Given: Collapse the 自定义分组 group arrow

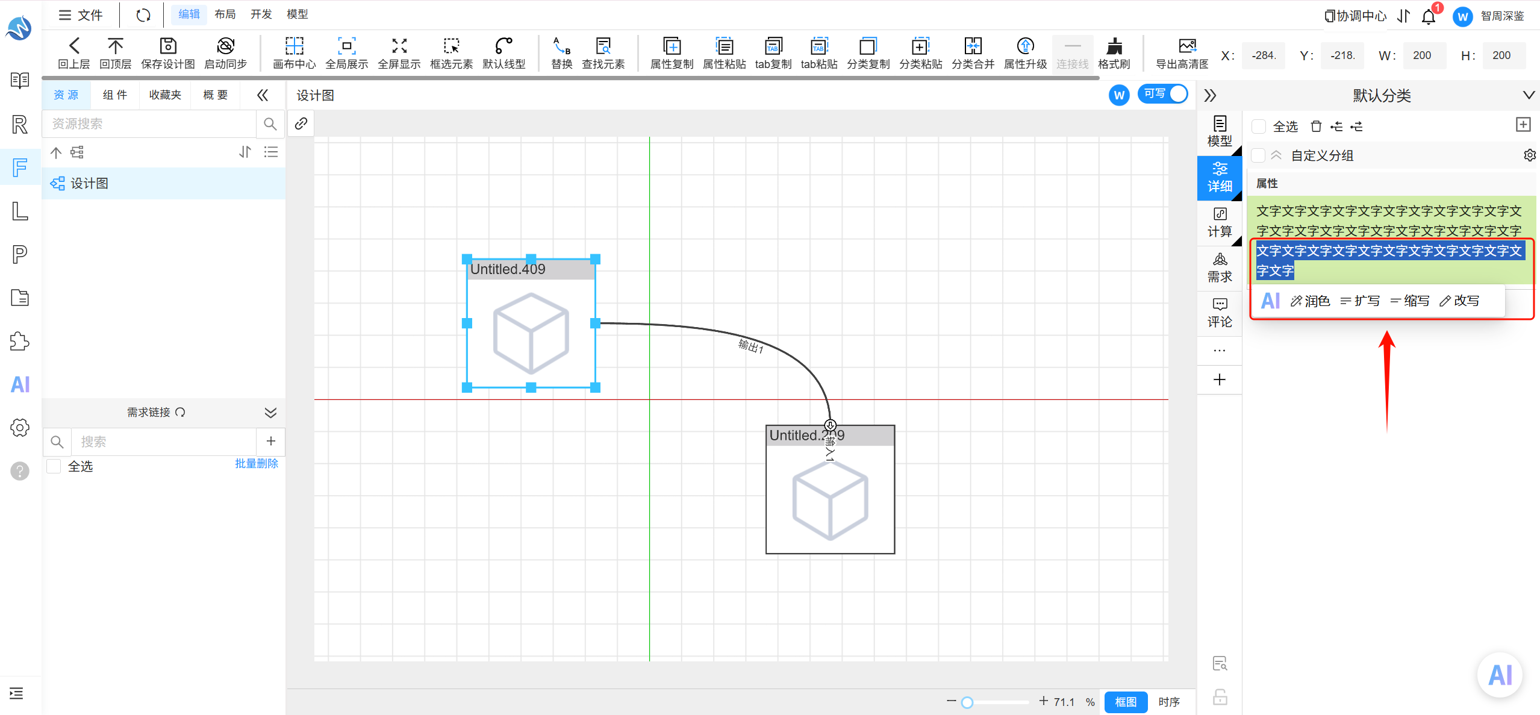Looking at the screenshot, I should point(1276,155).
